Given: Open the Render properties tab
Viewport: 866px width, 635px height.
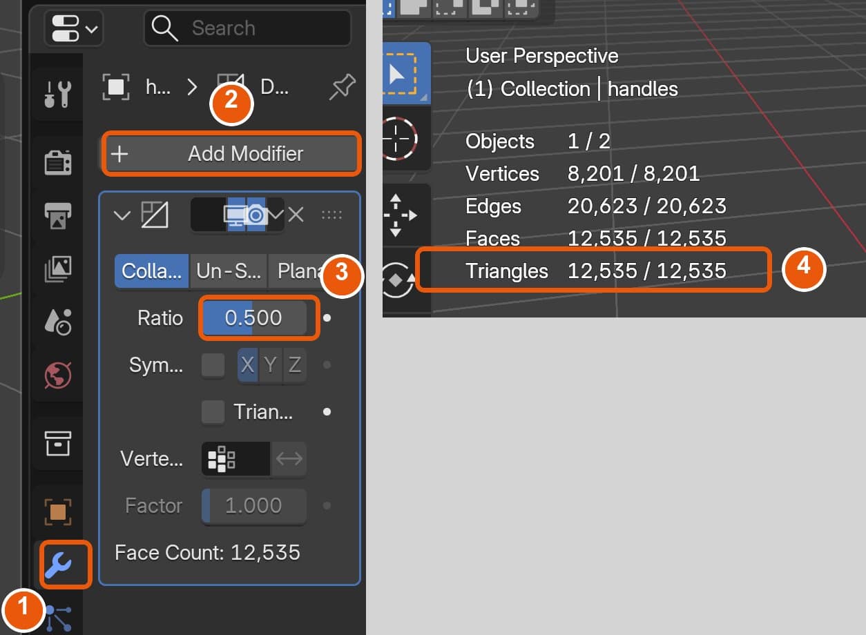Looking at the screenshot, I should [x=58, y=162].
